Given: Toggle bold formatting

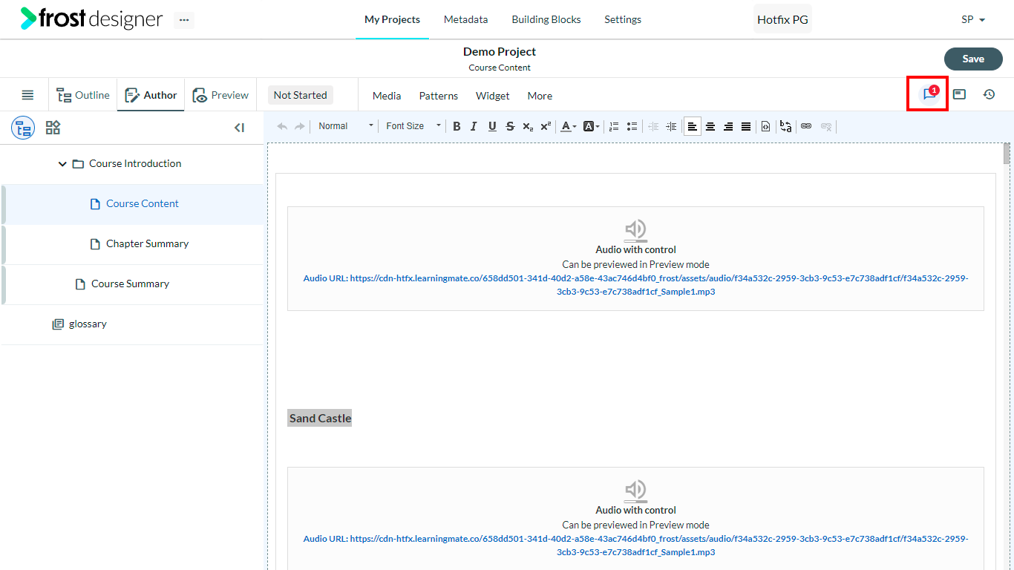Looking at the screenshot, I should pyautogui.click(x=457, y=126).
